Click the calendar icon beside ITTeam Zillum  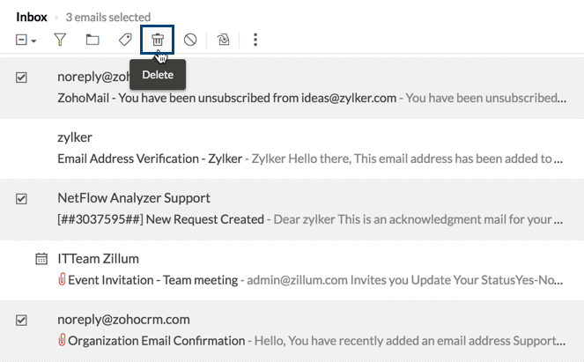tap(41, 259)
